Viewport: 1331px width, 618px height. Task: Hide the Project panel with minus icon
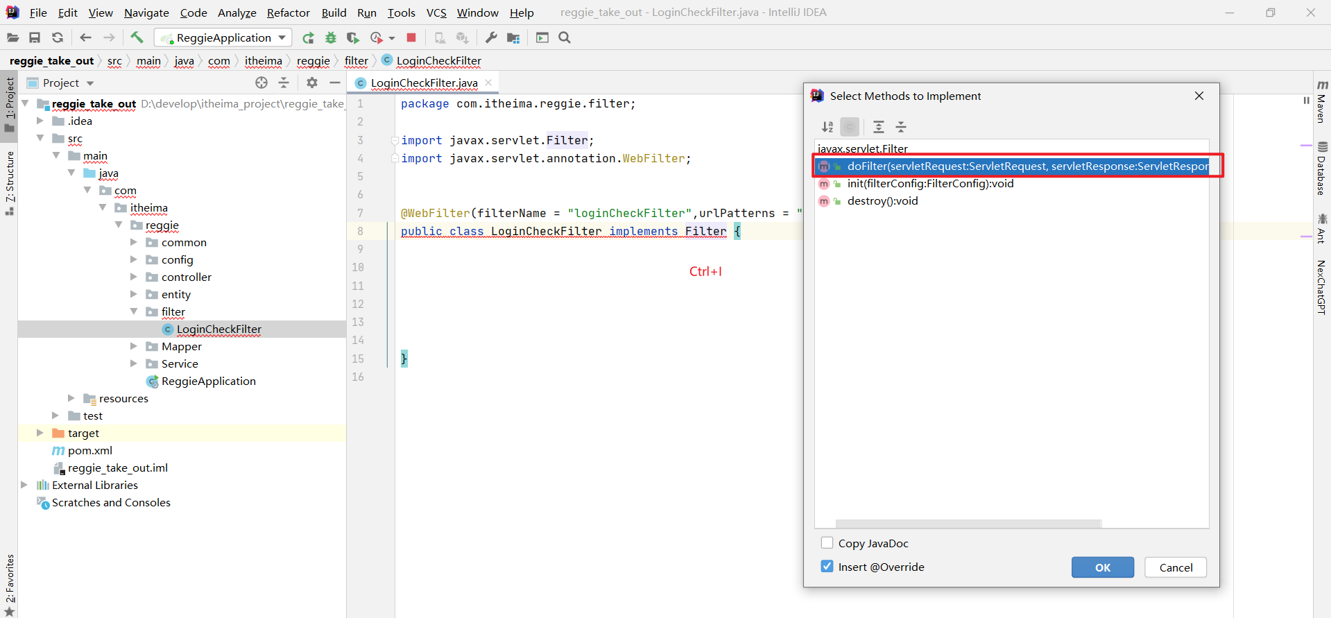pyautogui.click(x=335, y=83)
